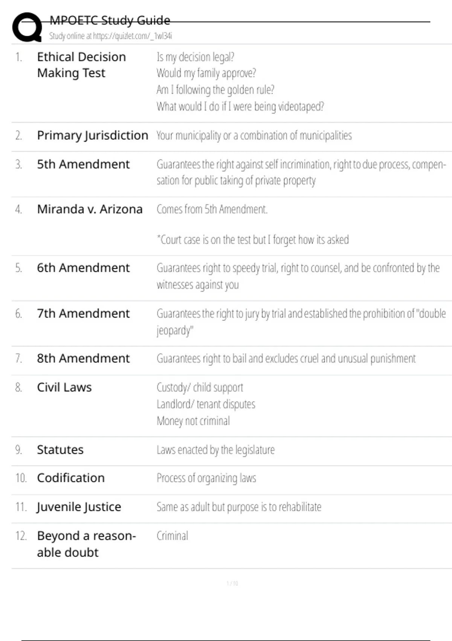The image size is (452, 641).
Task: Click the Beyond a reasonable doubt term
Action: click(x=86, y=544)
